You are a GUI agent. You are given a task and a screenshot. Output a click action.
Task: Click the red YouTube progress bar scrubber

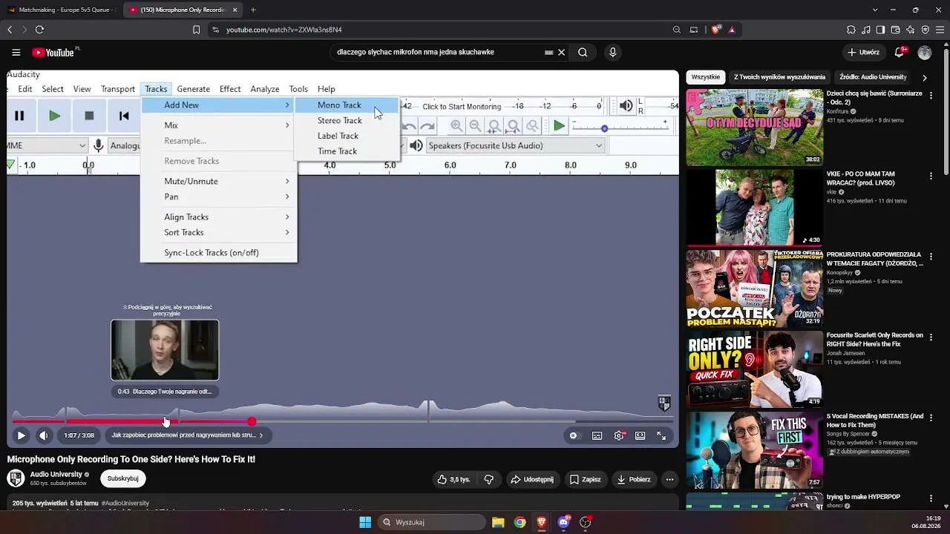point(252,422)
